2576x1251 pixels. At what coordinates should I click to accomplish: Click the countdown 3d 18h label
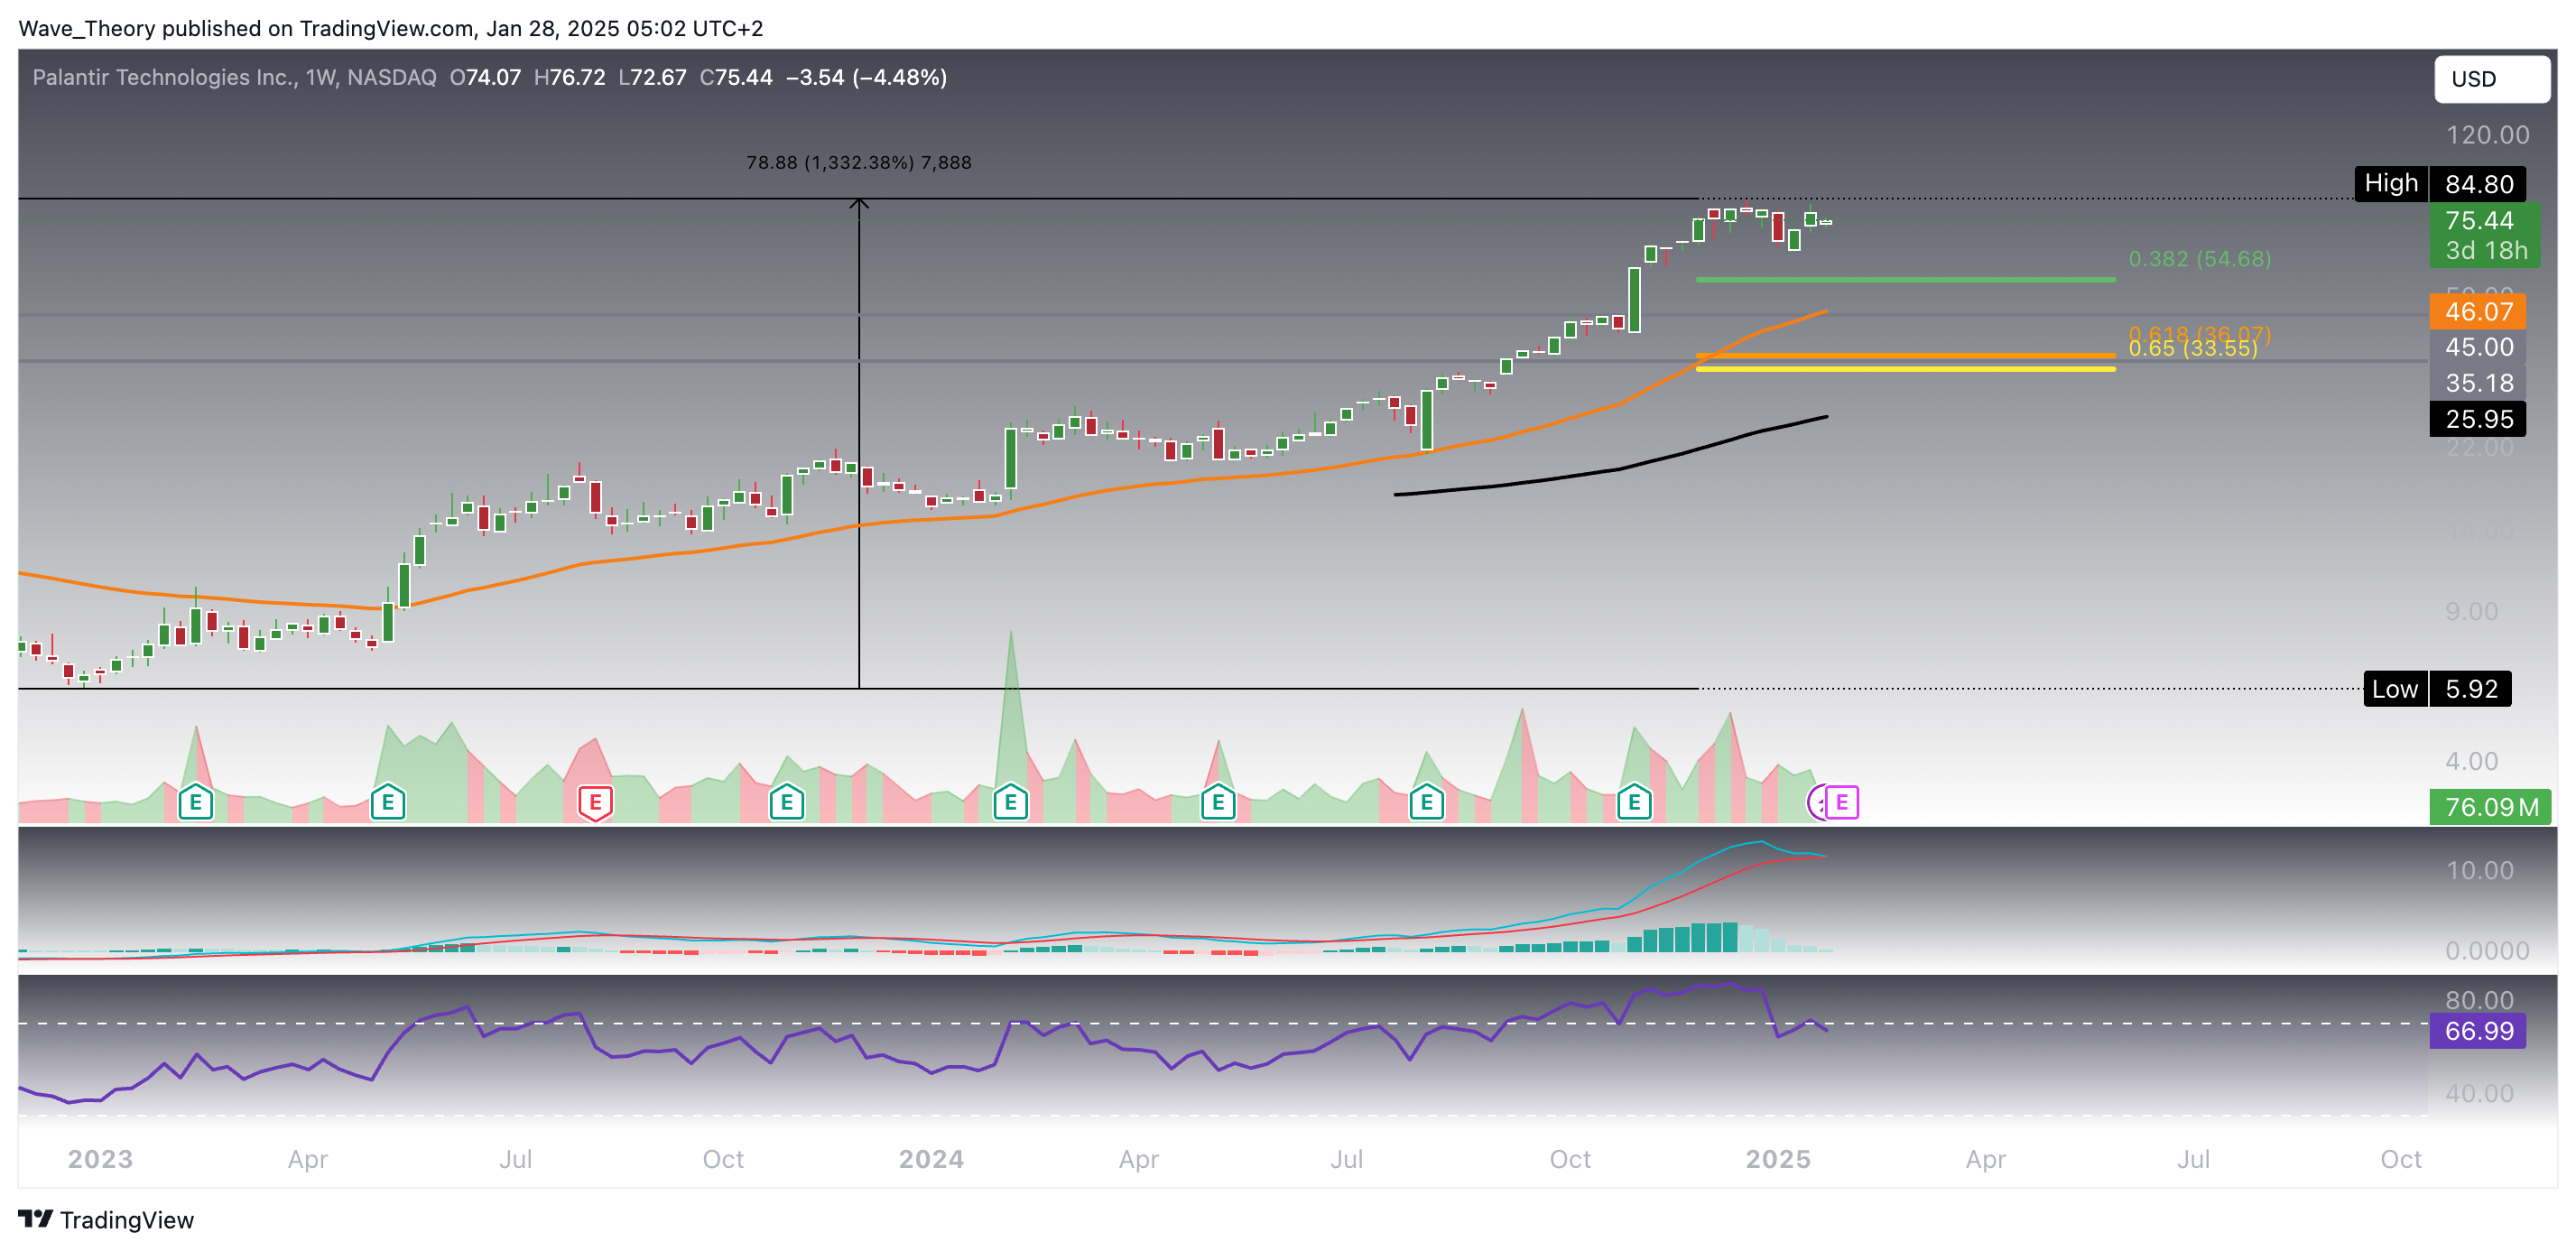[x=2486, y=251]
